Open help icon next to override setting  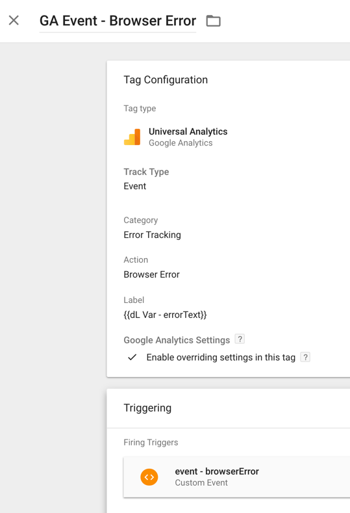point(305,357)
